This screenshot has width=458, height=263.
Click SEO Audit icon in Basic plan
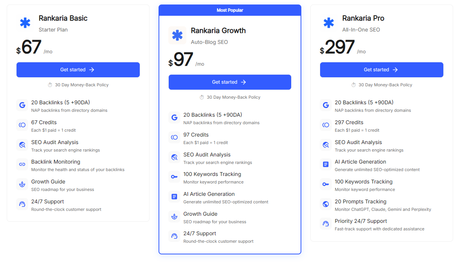[x=22, y=145]
